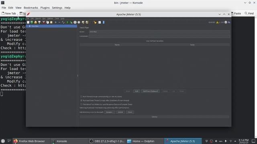The height and width of the screenshot is (144, 257).
Task: Click the Clear All icon in JMeter toolbar
Action: click(87, 22)
